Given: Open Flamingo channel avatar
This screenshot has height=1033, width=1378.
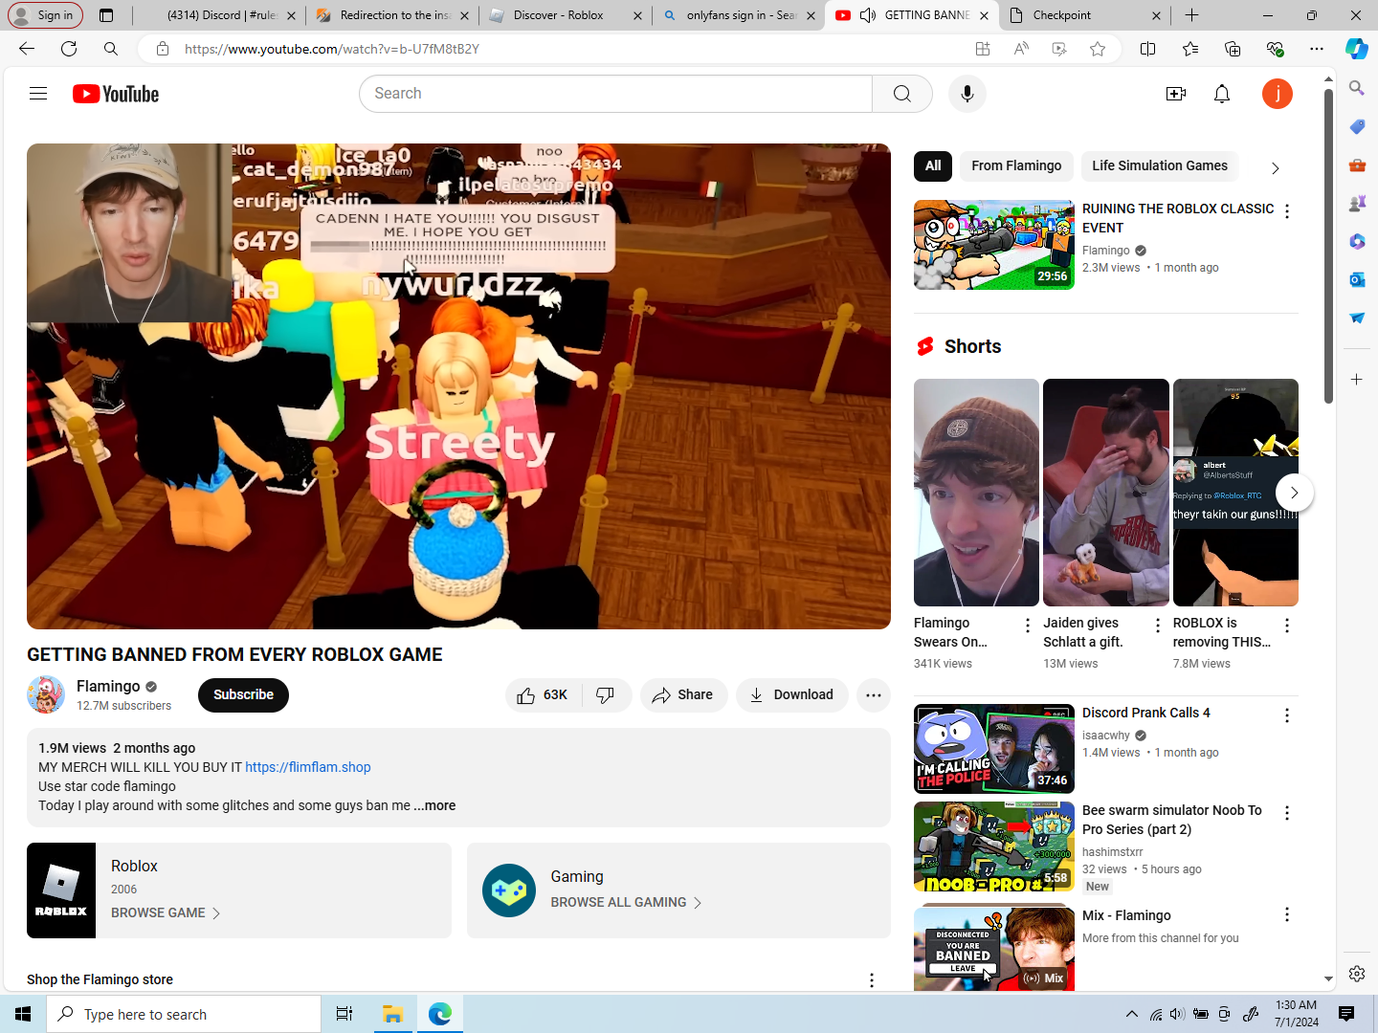Looking at the screenshot, I should point(46,695).
